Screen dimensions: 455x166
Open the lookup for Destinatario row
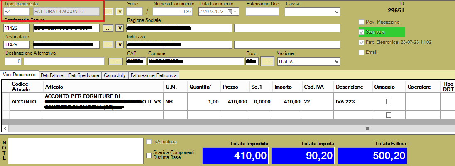[x=108, y=45]
